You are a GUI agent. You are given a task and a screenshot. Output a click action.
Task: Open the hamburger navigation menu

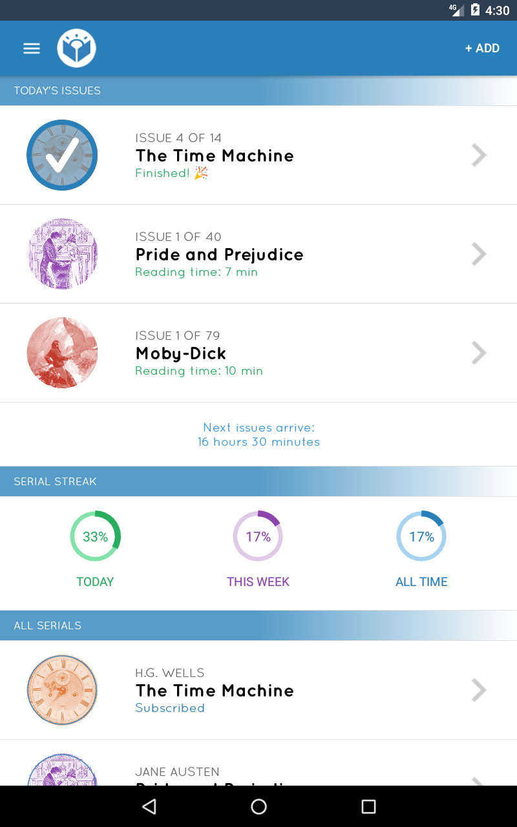pos(32,48)
